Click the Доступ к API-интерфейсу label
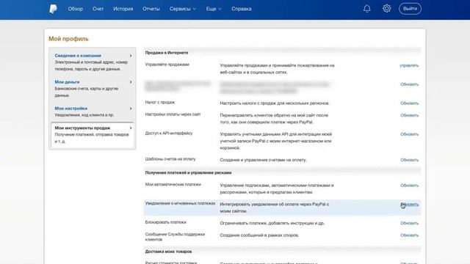The width and height of the screenshot is (470, 264). (x=169, y=133)
